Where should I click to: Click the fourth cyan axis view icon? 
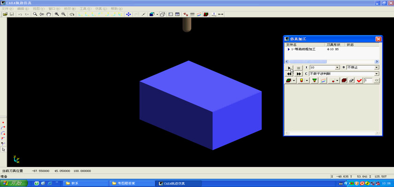[100, 14]
